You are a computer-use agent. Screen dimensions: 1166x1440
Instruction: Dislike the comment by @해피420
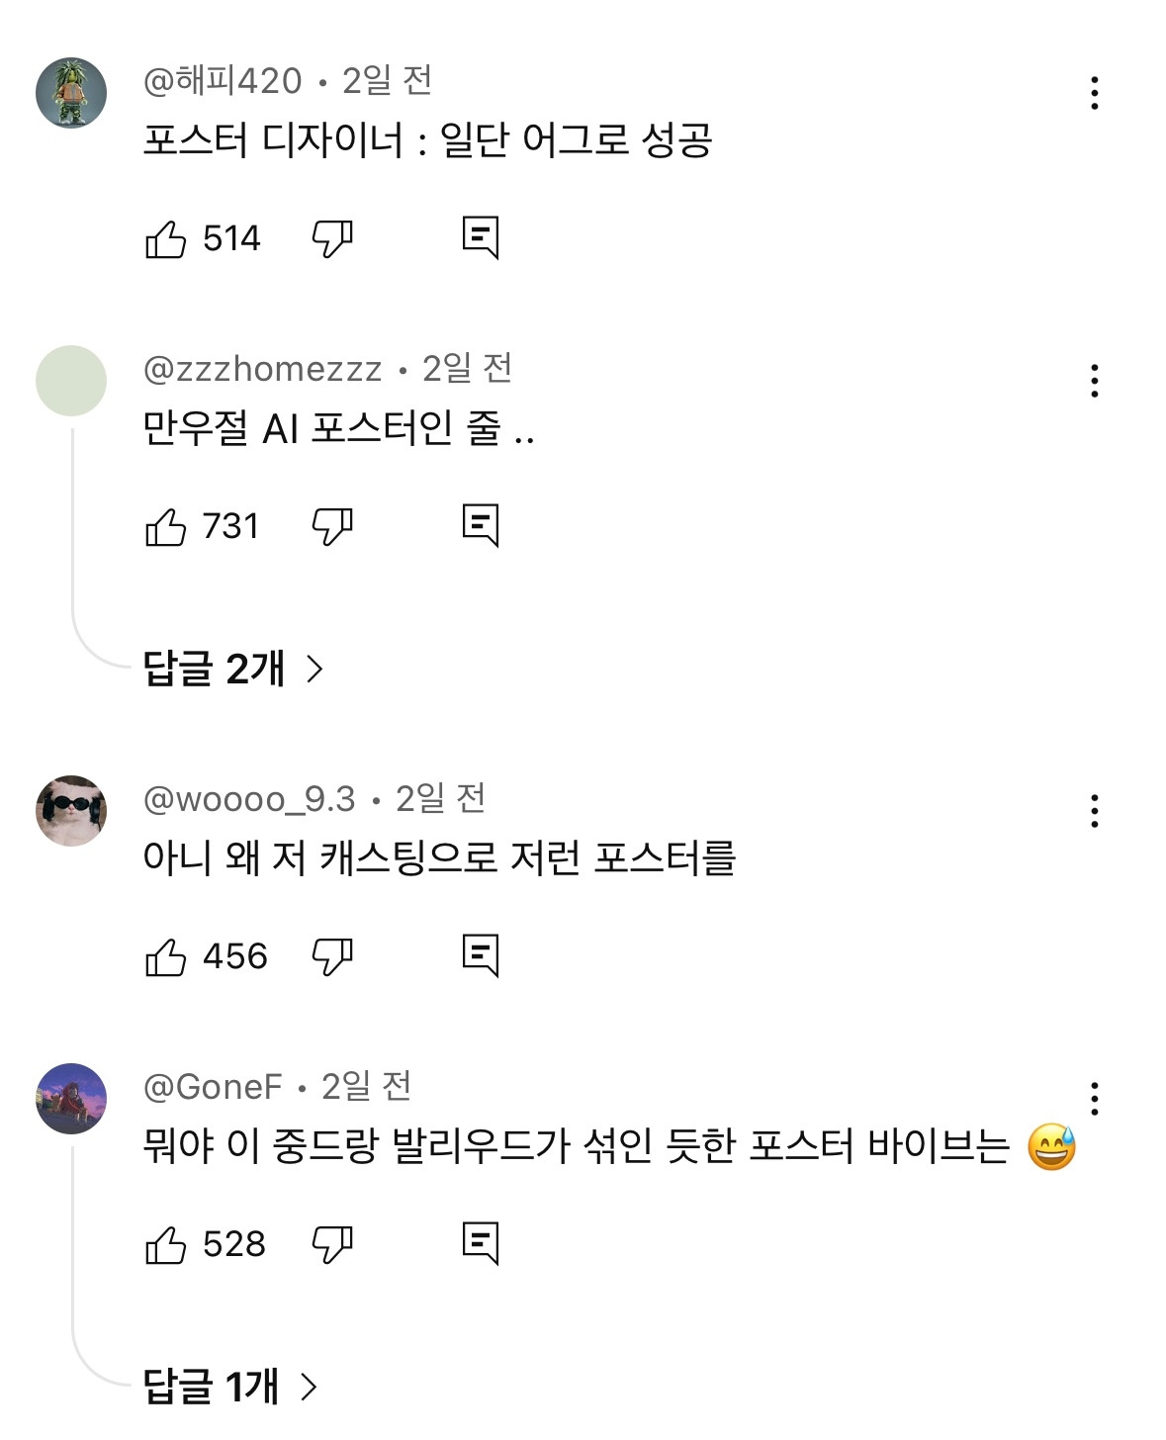pos(332,239)
